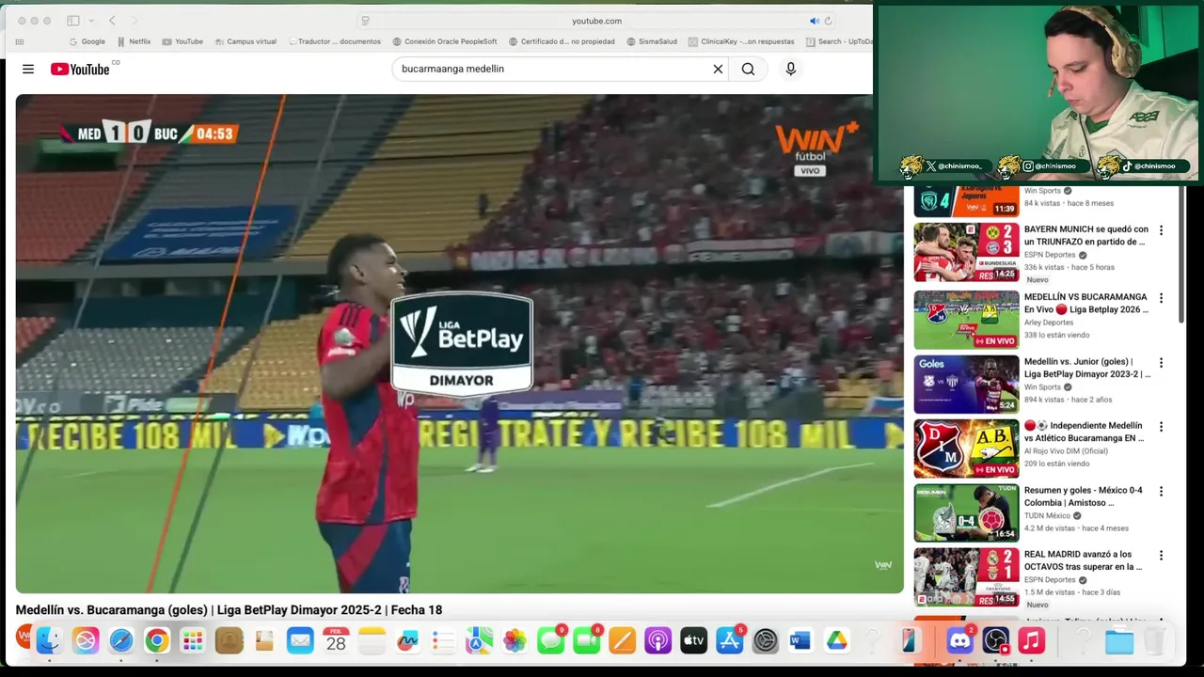Open ESPN Deportes channel under BAYERN MUNICH
Viewport: 1204px width, 677px height.
point(1050,255)
